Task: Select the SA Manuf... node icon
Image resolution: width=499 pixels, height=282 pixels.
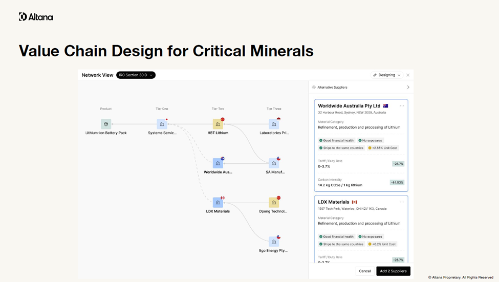Action: tap(274, 163)
